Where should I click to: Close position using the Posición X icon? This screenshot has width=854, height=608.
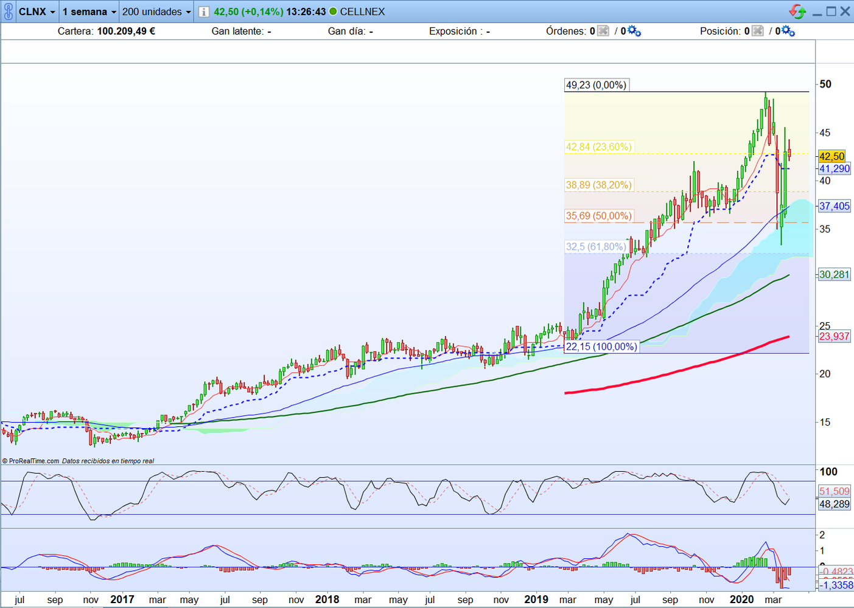pyautogui.click(x=758, y=31)
